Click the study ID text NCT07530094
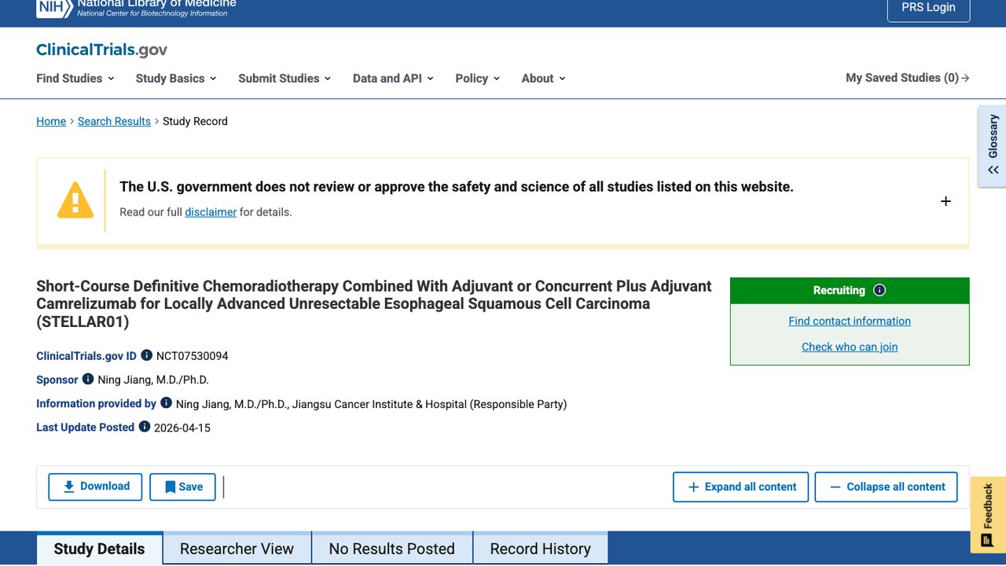The width and height of the screenshot is (1006, 566). (x=193, y=356)
